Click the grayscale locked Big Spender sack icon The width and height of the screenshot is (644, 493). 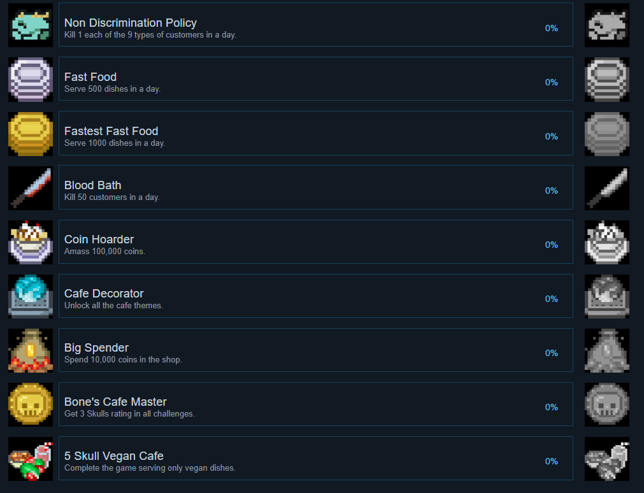click(606, 350)
